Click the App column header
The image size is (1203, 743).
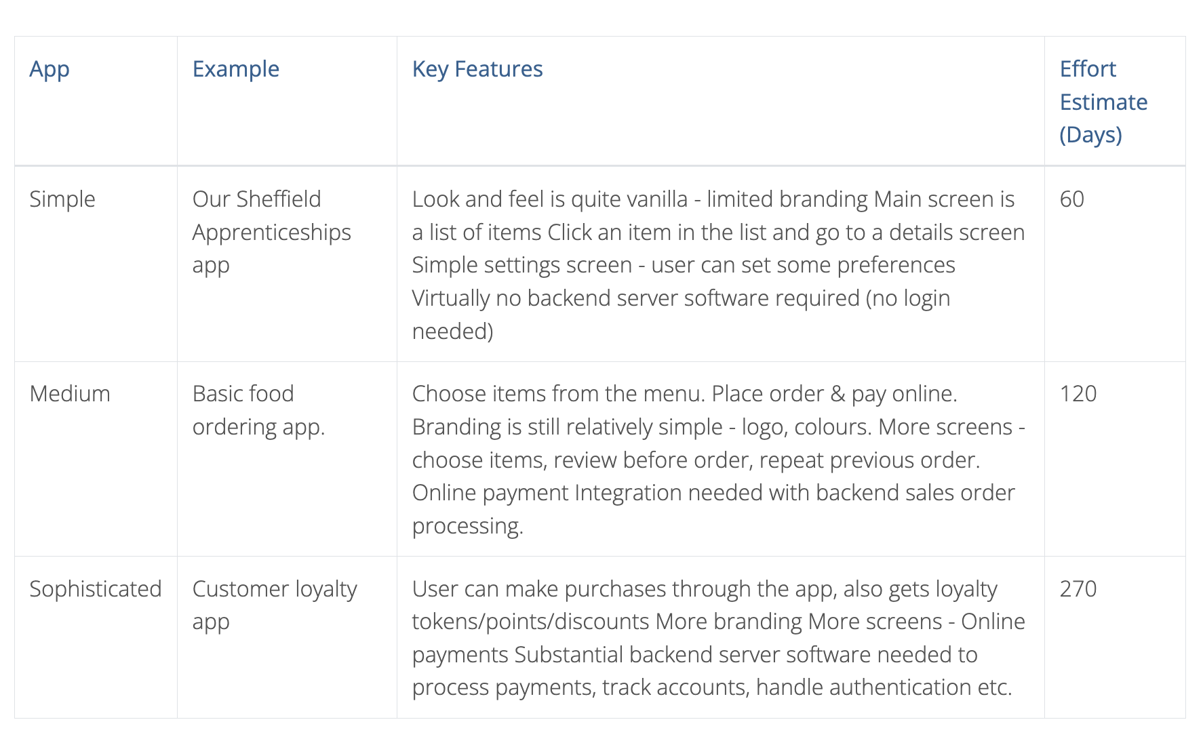coord(50,69)
